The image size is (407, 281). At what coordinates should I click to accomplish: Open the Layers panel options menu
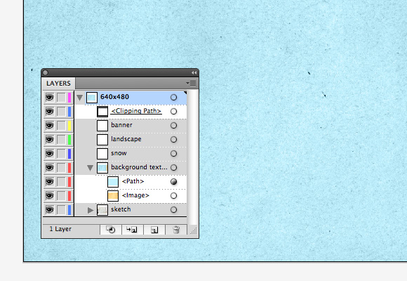click(x=192, y=83)
